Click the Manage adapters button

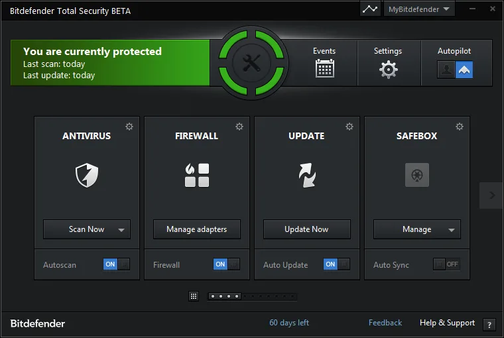coord(197,229)
